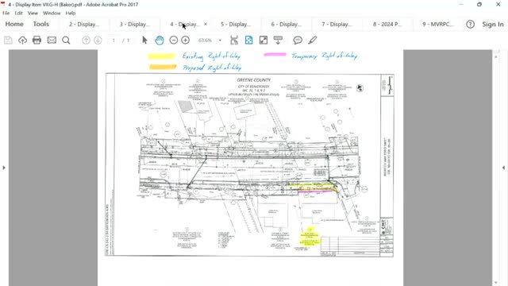The height and width of the screenshot is (286, 508).
Task: Activate the Hand pan tool
Action: 159,41
